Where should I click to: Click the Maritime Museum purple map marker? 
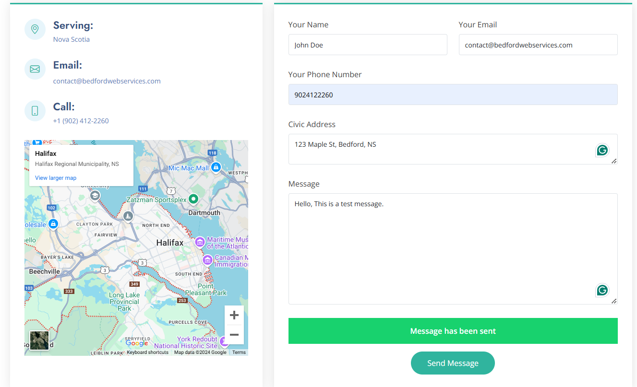(x=200, y=242)
